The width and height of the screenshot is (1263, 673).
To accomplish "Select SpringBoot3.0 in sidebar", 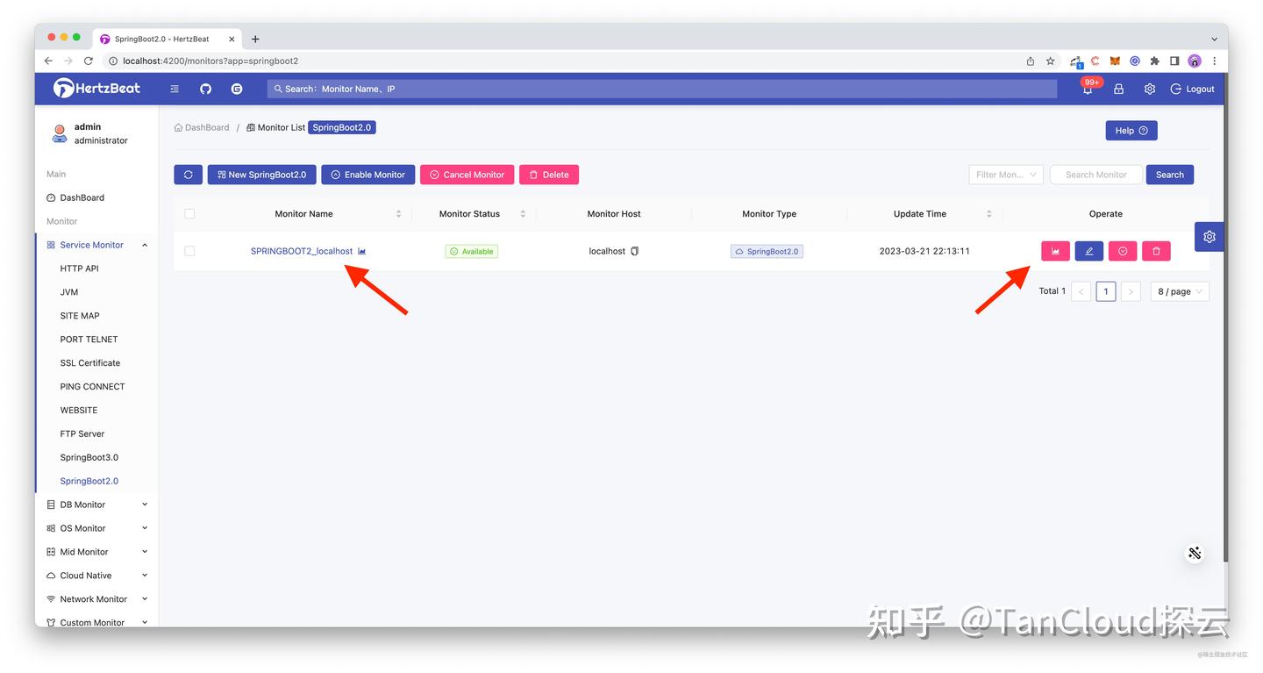I will point(89,457).
